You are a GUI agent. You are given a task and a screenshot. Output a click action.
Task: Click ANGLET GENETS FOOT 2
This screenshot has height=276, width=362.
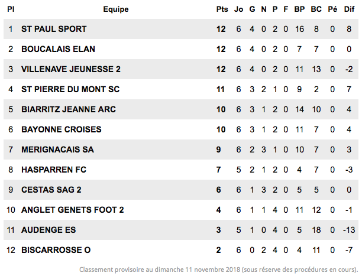pyautogui.click(x=73, y=210)
